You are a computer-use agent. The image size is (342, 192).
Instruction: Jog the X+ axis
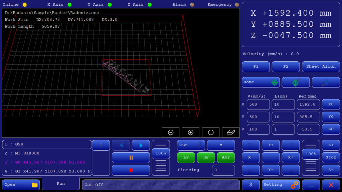[291, 158]
